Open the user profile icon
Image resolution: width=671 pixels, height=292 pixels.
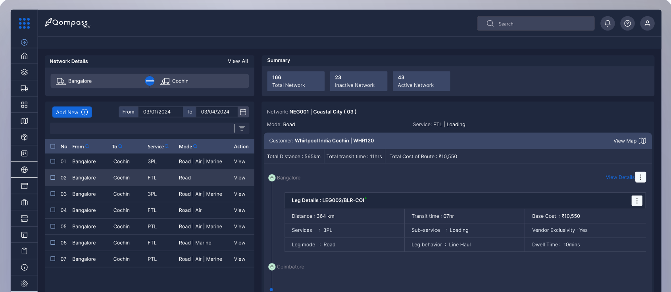pyautogui.click(x=647, y=23)
